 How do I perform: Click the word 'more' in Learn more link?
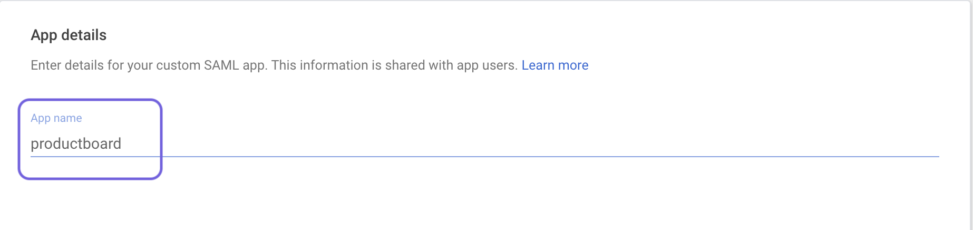573,65
